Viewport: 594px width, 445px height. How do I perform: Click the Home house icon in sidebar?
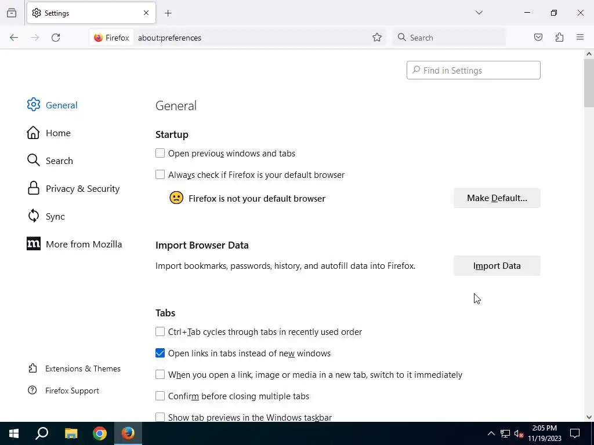point(33,133)
